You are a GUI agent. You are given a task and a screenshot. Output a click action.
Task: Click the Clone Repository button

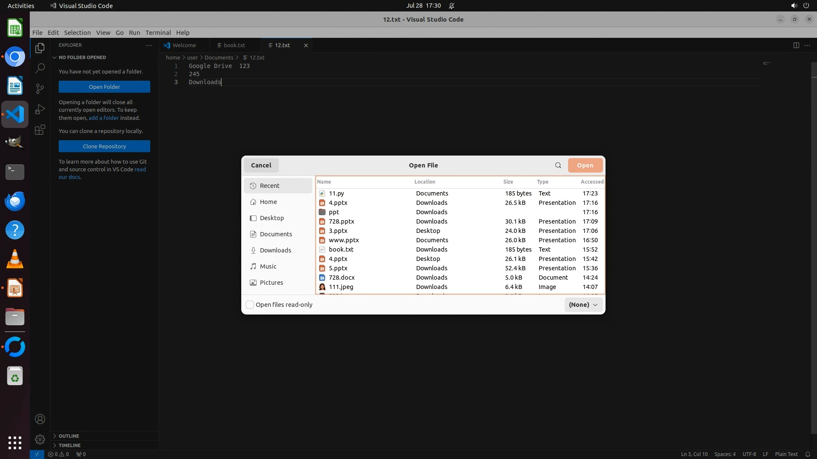point(104,146)
